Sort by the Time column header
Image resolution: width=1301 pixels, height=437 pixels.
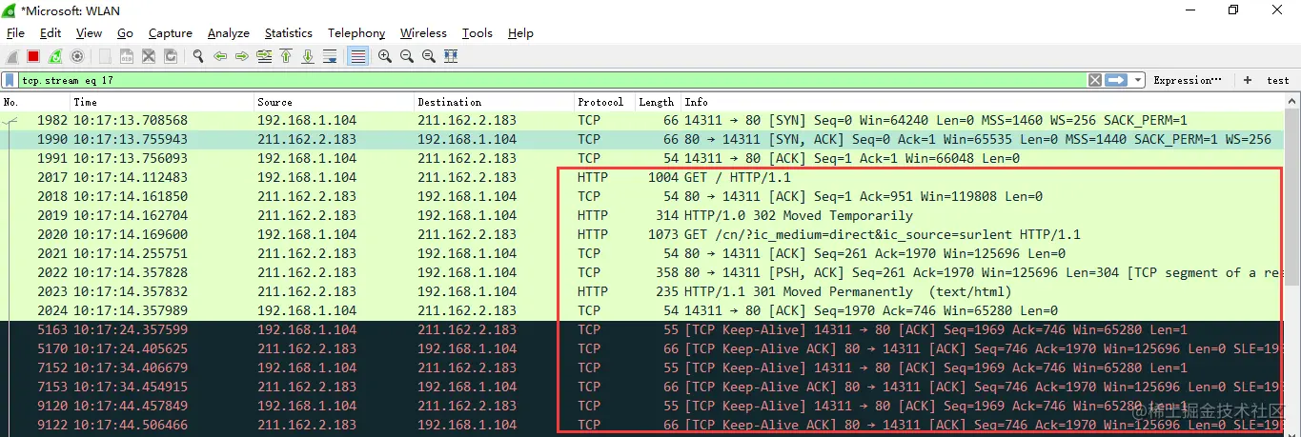point(161,102)
